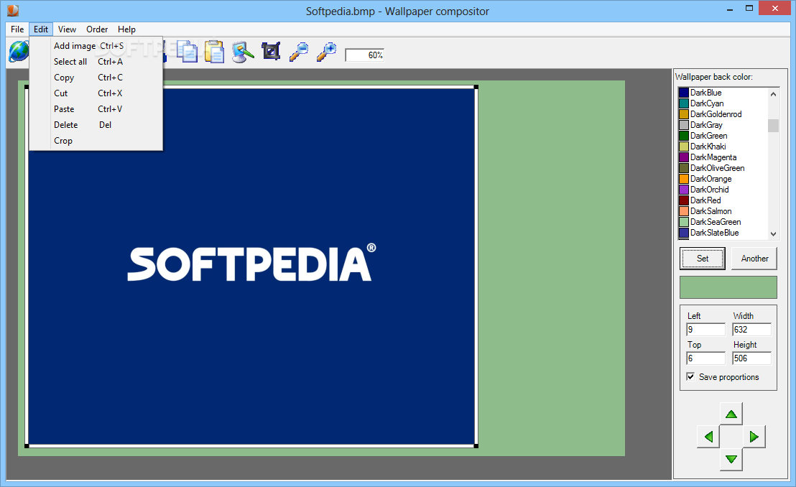Image resolution: width=796 pixels, height=487 pixels.
Task: Select the Crop tool icon
Action: pos(271,52)
